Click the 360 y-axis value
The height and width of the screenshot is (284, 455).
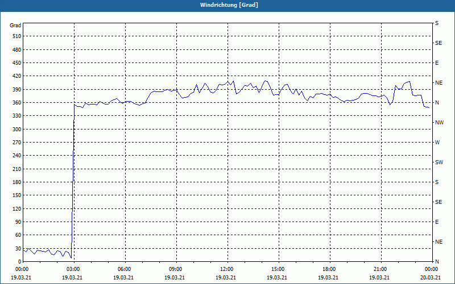pos(16,103)
